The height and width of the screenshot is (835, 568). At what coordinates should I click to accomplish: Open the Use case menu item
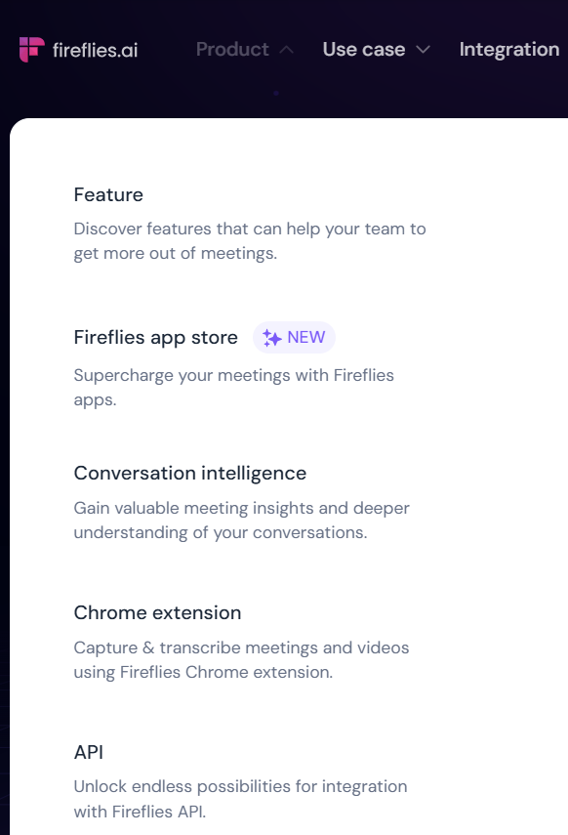click(364, 49)
